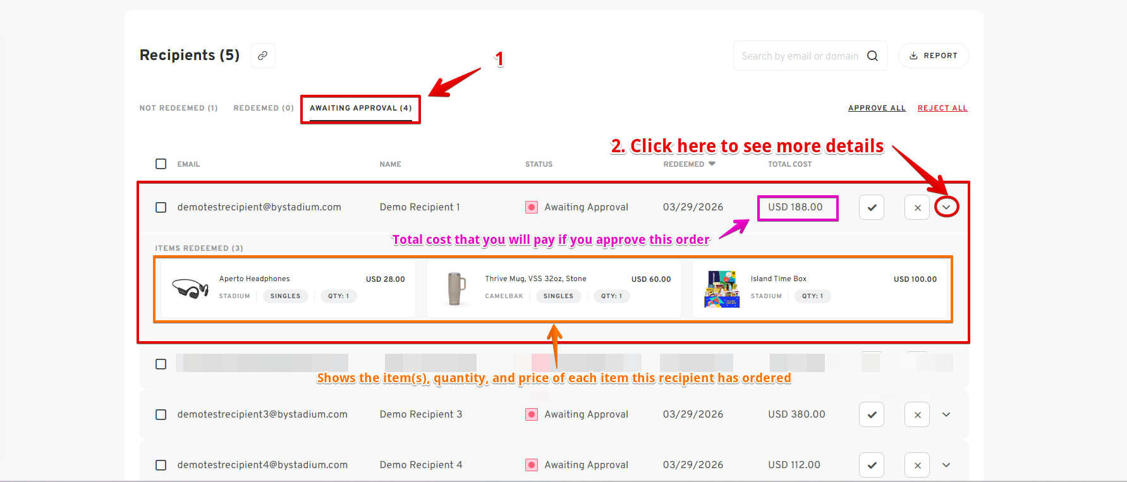
Task: Toggle the select-all checkbox in header
Action: pos(161,164)
